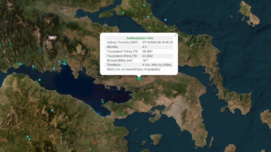Click the popup title 'Αναθεωρημένη Λύση'
The height and width of the screenshot is (152, 271).
140,38
